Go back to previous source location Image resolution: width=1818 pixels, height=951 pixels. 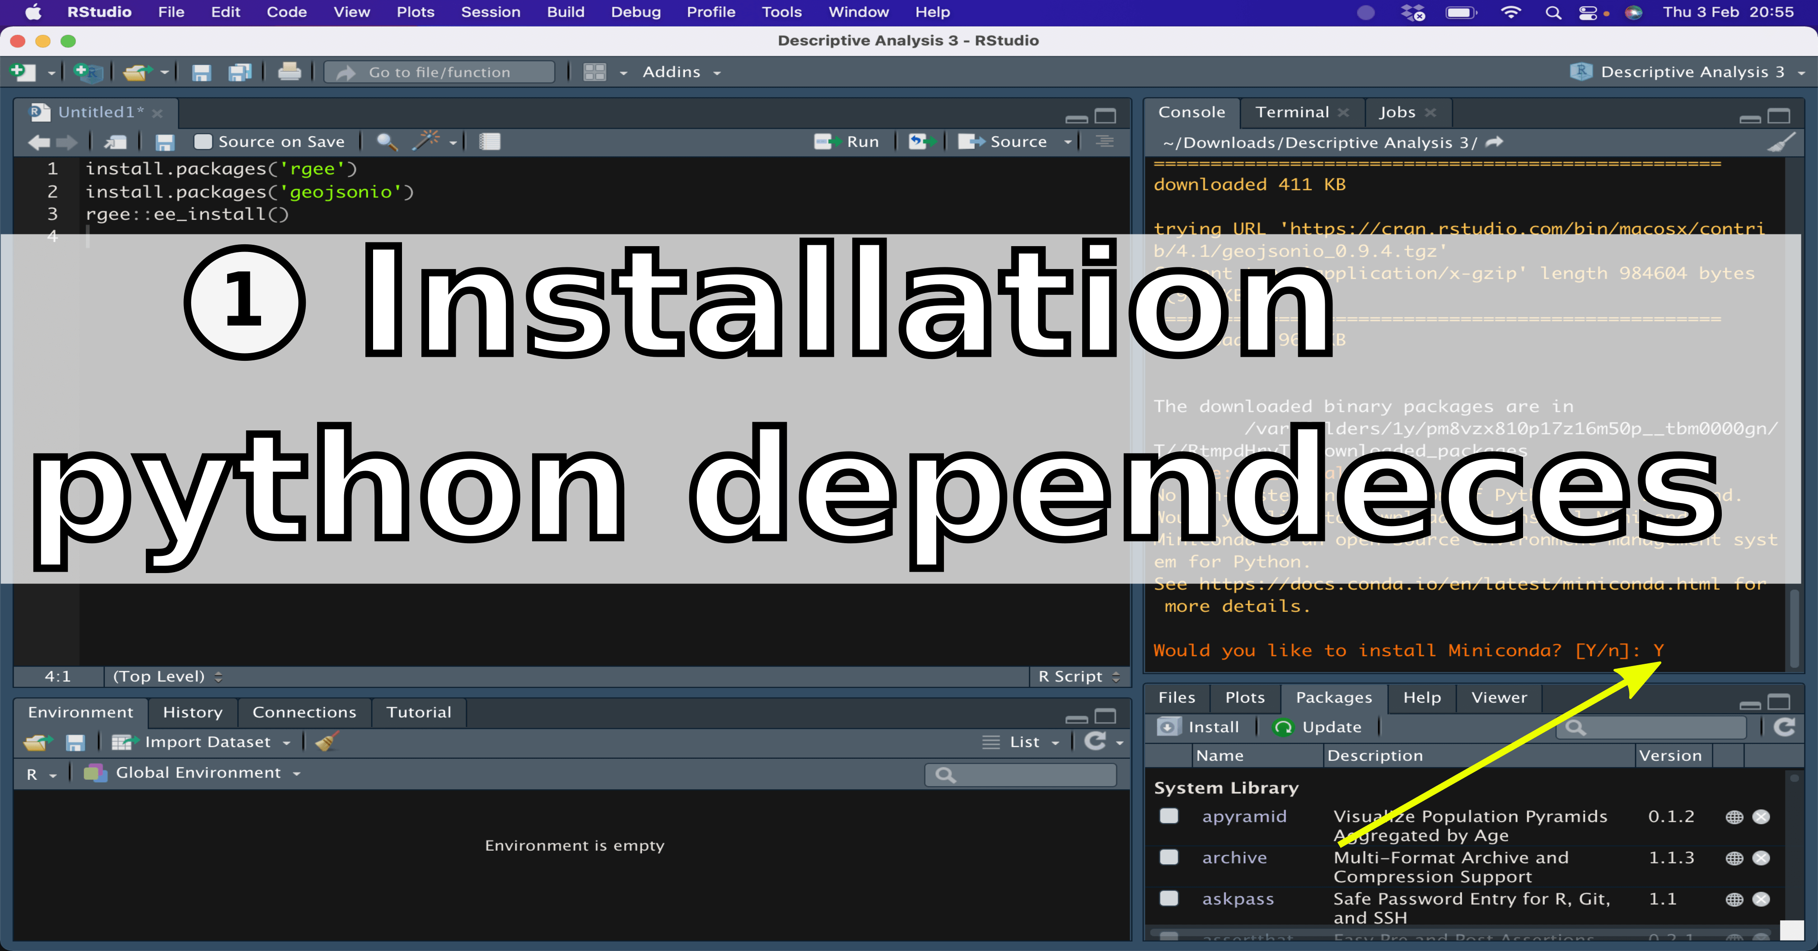click(x=39, y=143)
